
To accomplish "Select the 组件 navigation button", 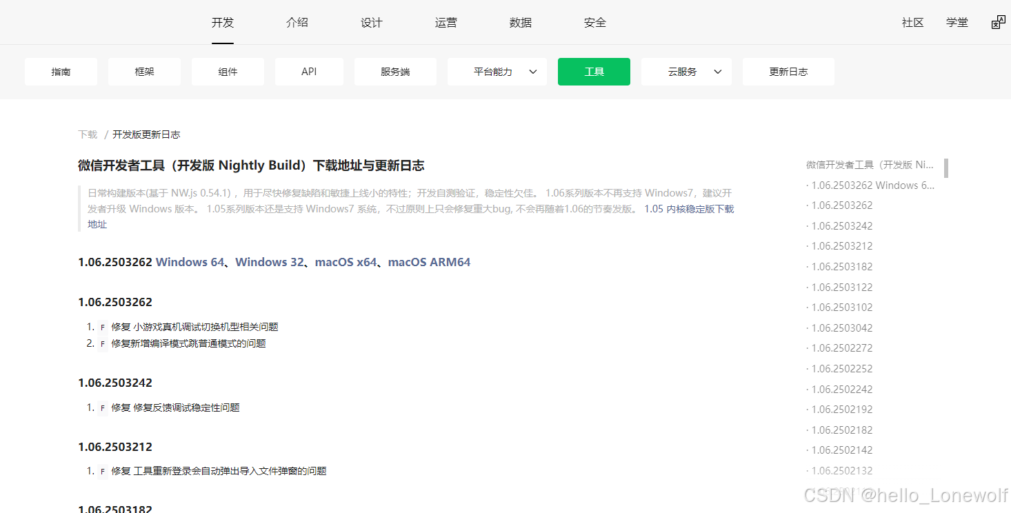I will tap(228, 72).
